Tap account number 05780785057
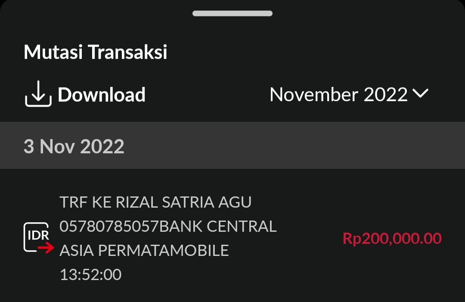Screen dimensions: 465x302 (109, 226)
